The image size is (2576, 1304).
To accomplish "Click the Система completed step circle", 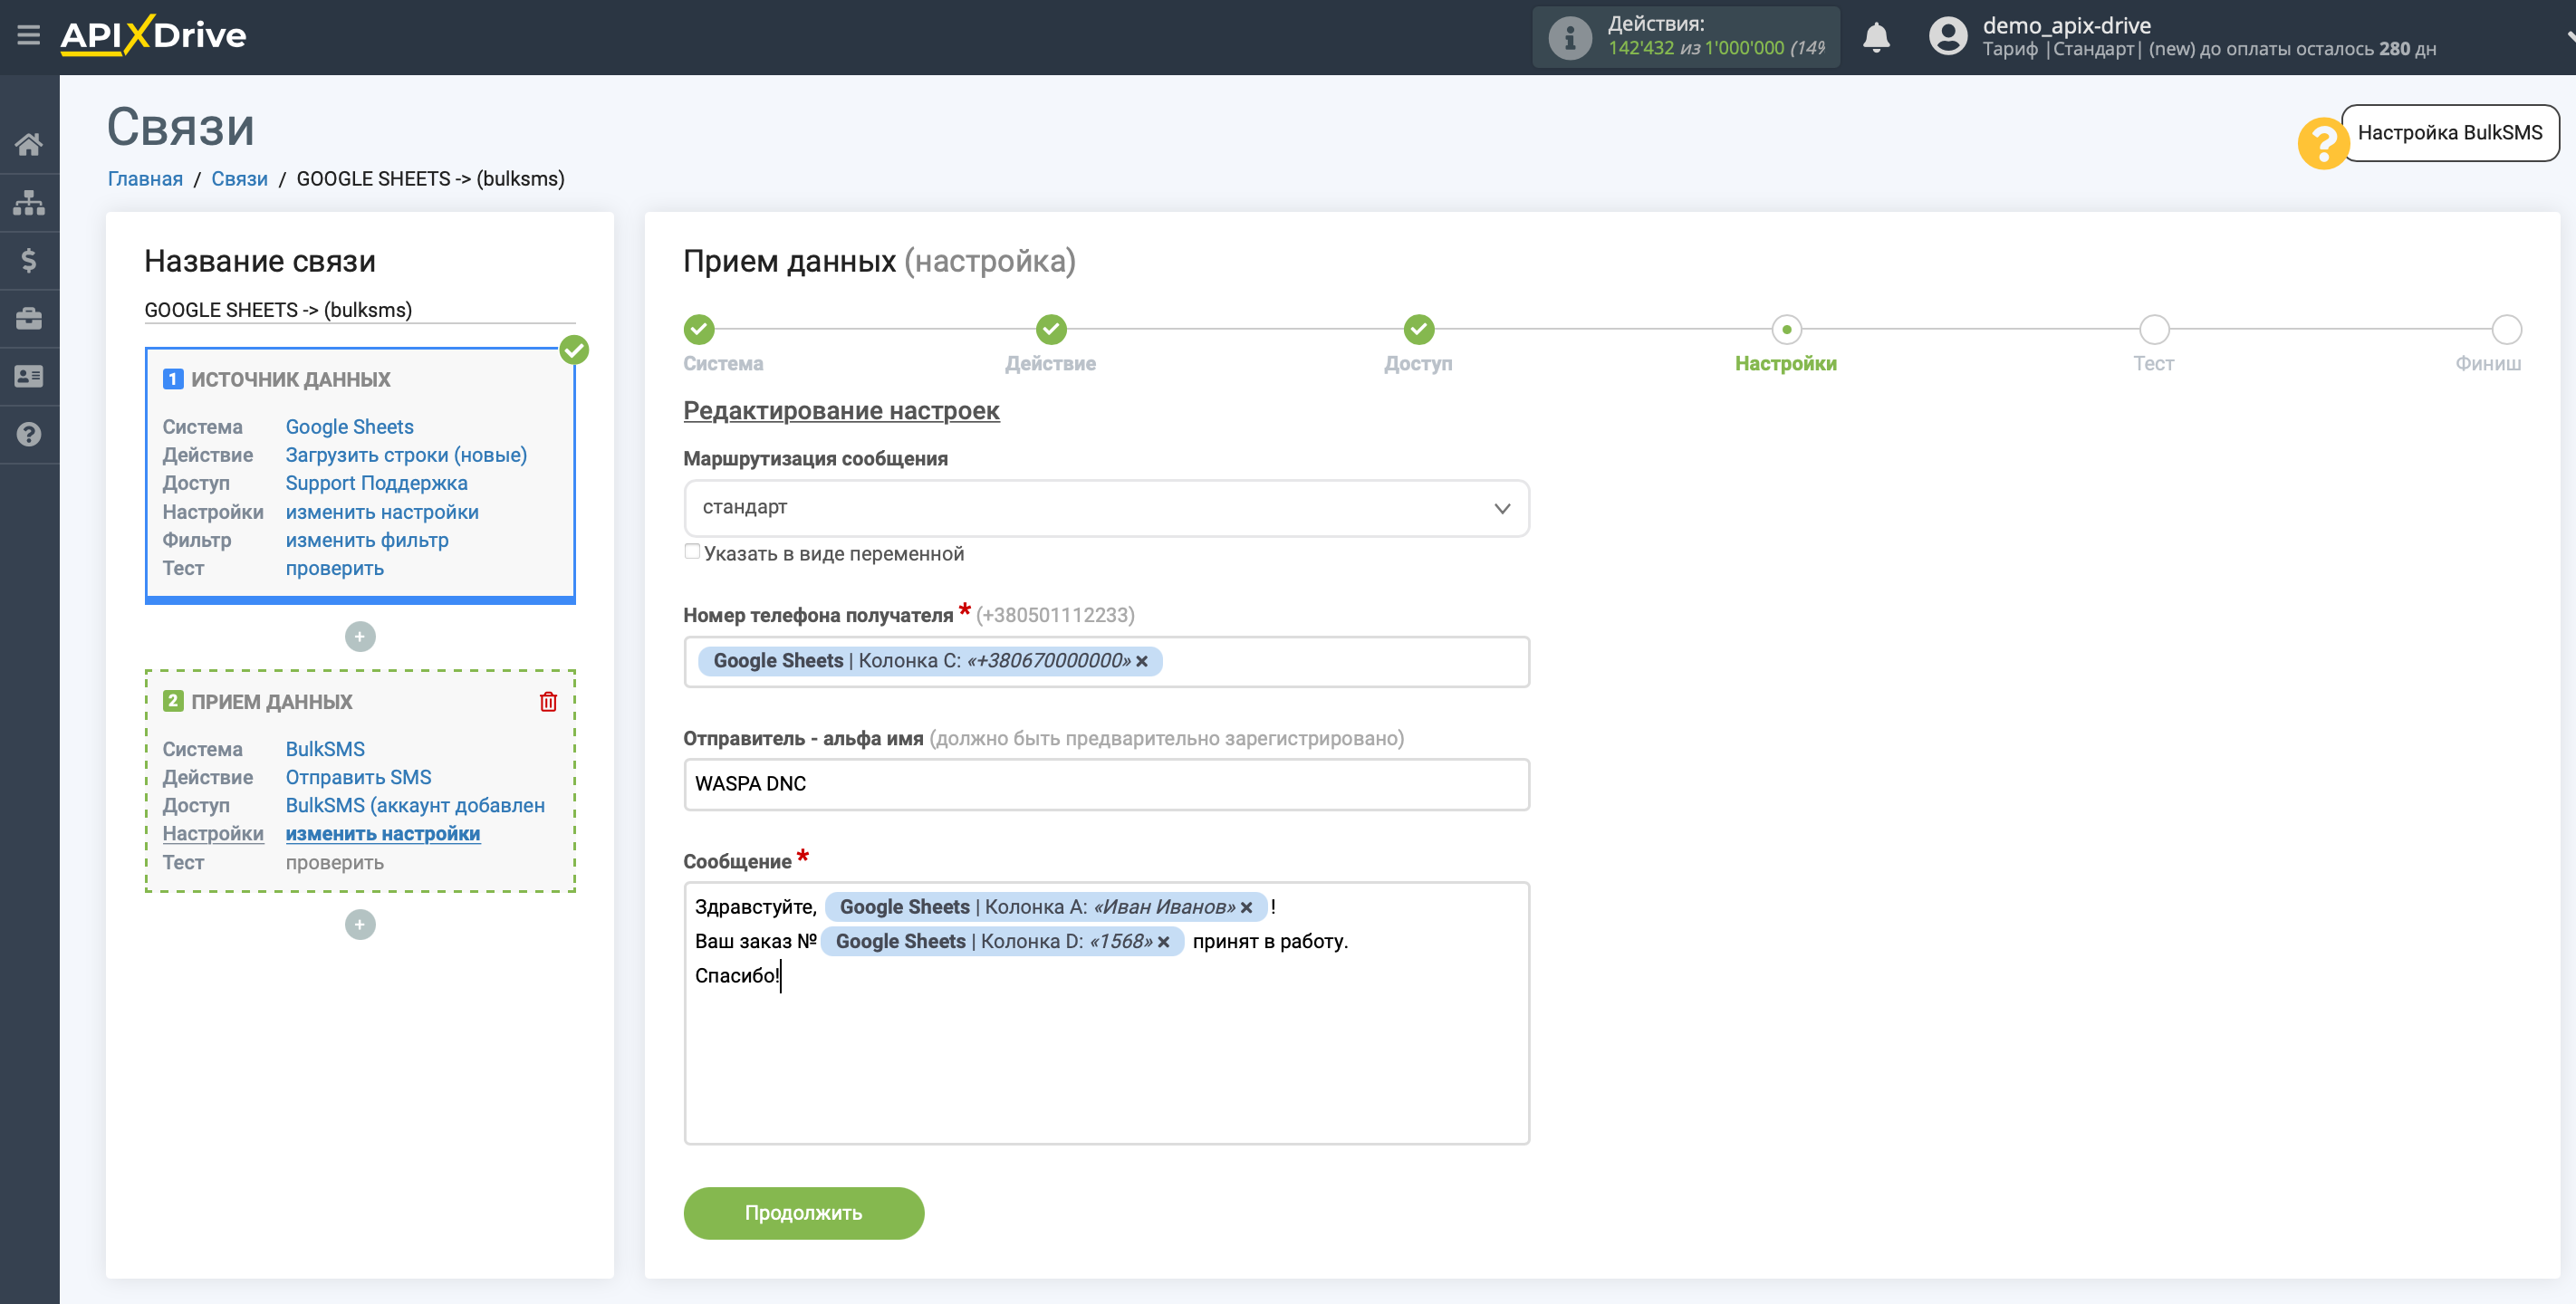I will click(699, 329).
